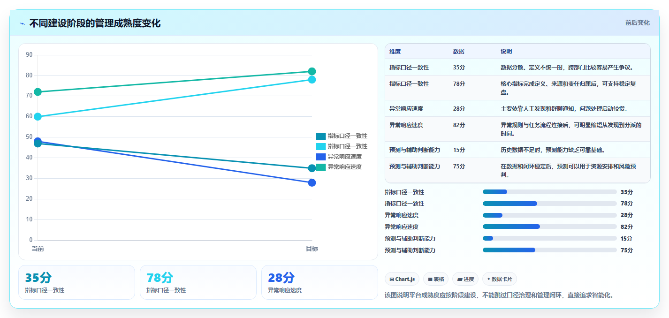669x318 pixels.
Task: Click the 说明 column header
Action: pos(506,52)
